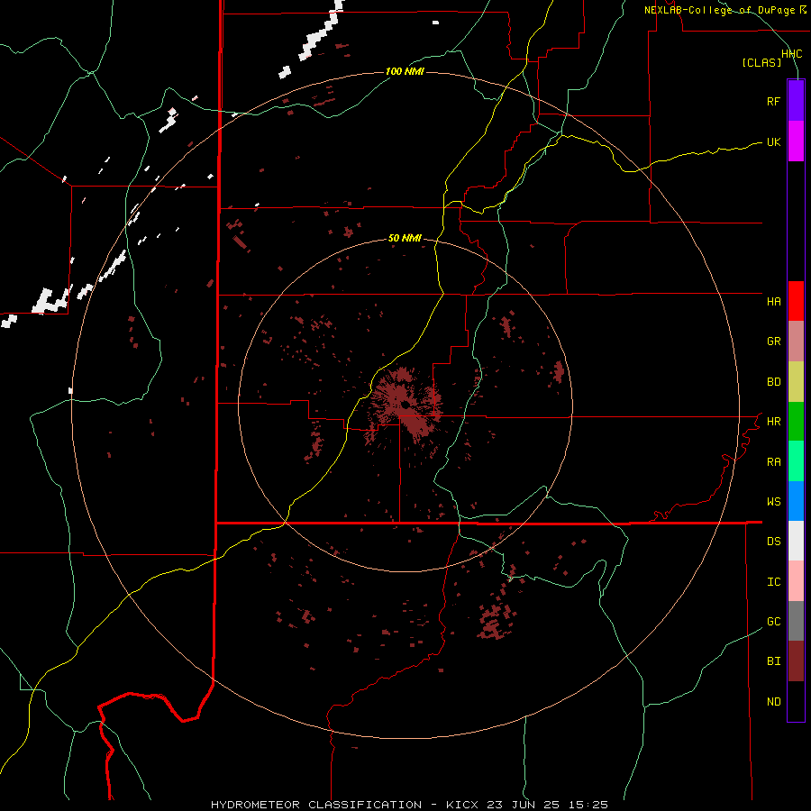Screen dimensions: 811x811
Task: Click the 'ND' legend label
Action: pyautogui.click(x=773, y=702)
